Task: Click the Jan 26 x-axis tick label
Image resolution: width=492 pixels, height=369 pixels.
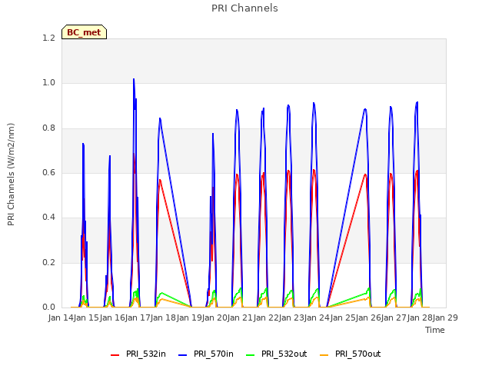Action: [x=368, y=317]
